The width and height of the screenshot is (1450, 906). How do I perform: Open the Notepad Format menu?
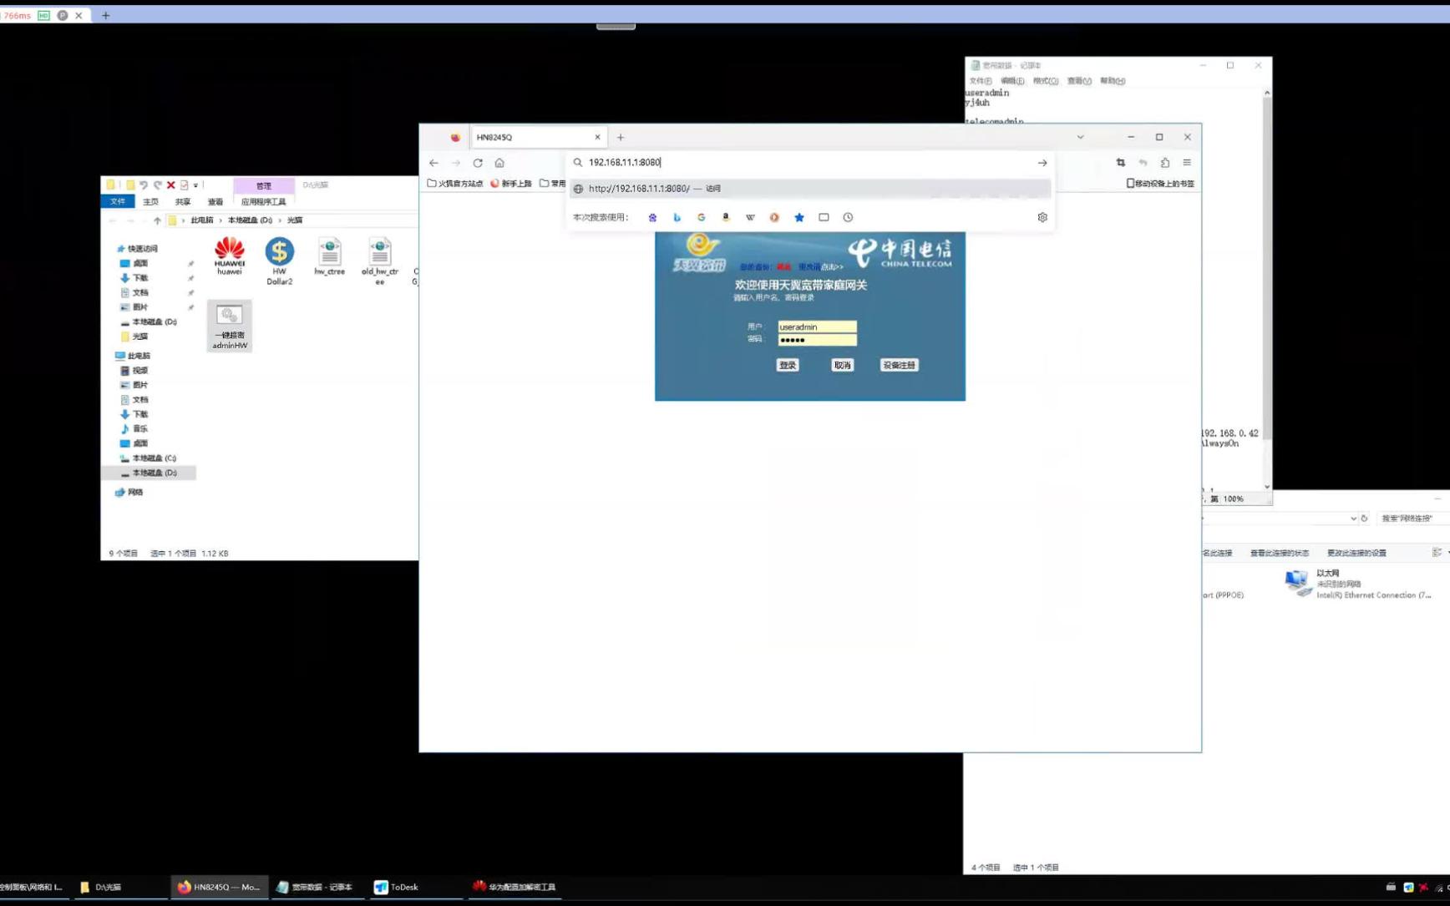(x=1045, y=81)
